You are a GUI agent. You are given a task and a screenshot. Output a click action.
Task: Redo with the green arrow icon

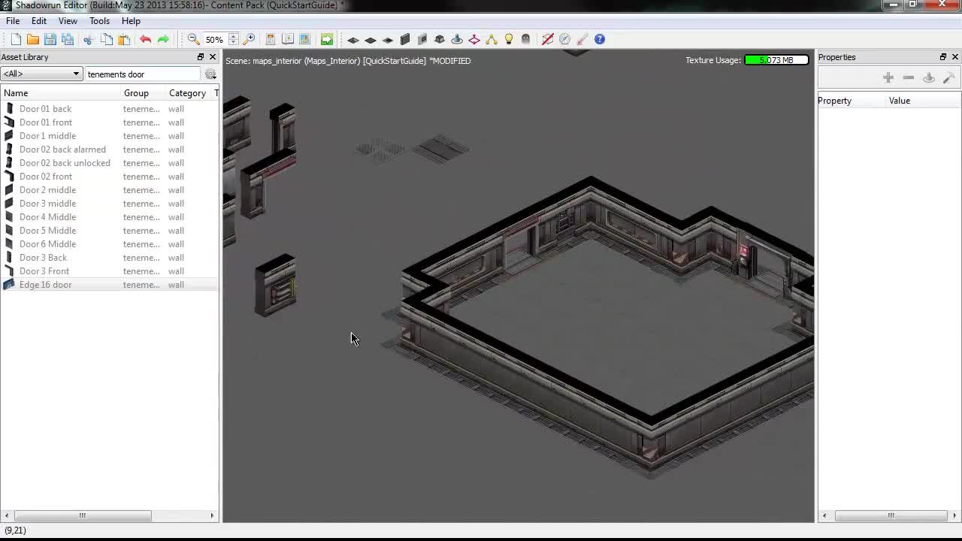click(x=163, y=39)
